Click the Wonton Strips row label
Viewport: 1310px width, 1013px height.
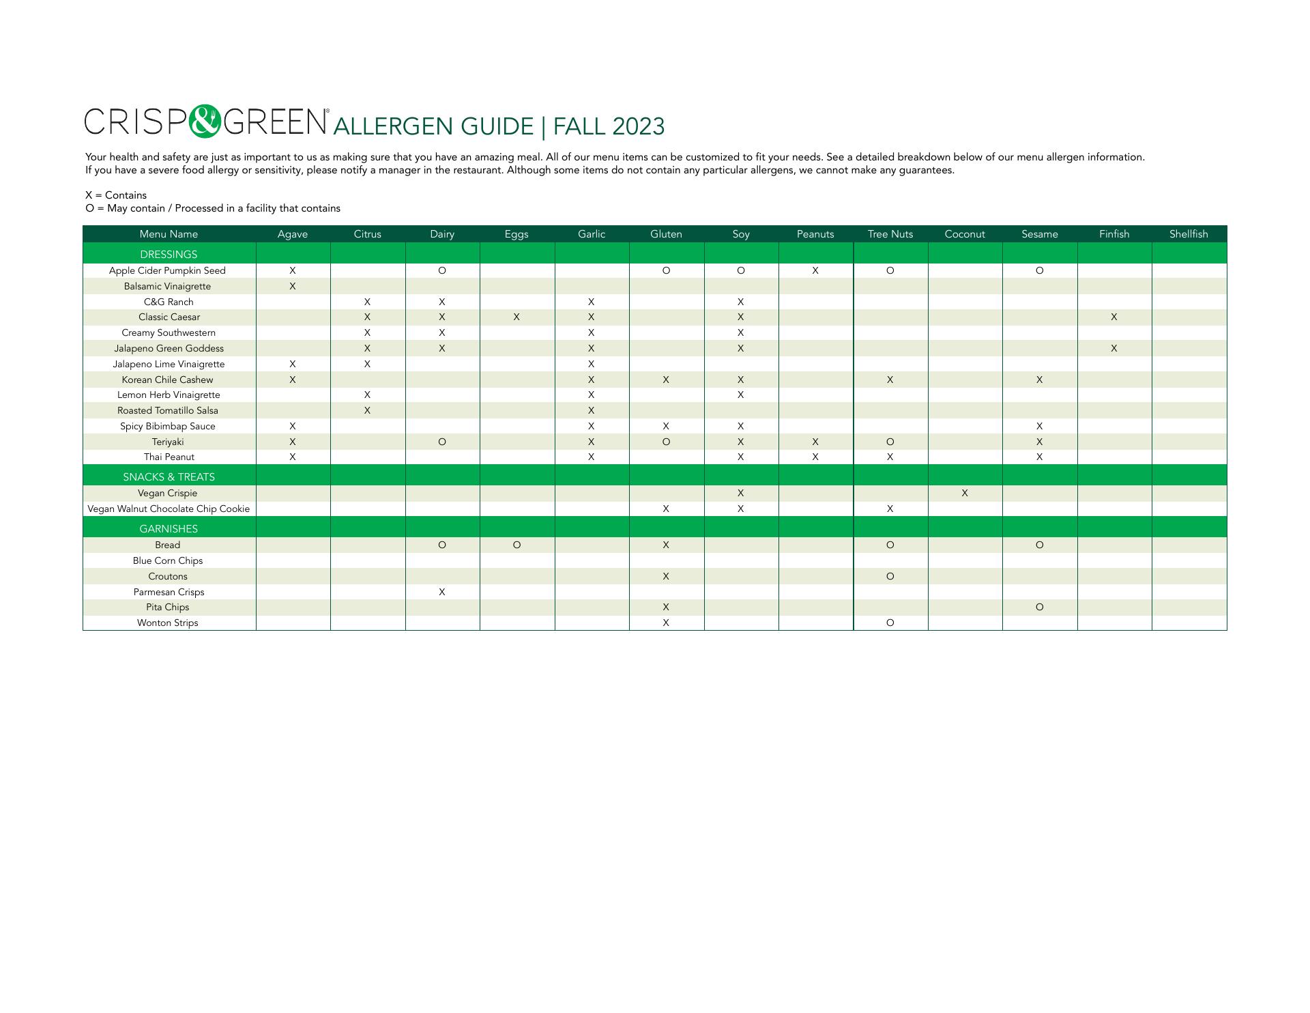(x=167, y=623)
